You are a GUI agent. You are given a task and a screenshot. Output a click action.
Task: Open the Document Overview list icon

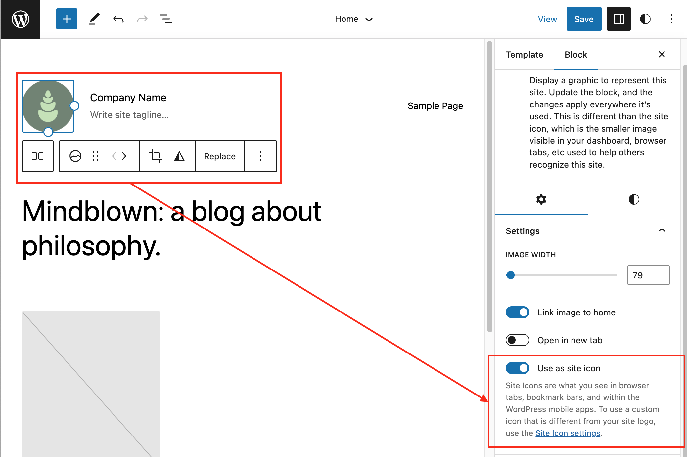166,19
